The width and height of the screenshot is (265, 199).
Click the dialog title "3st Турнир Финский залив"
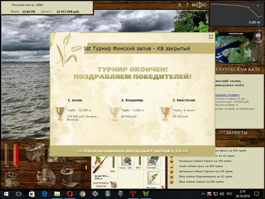click(x=117, y=48)
